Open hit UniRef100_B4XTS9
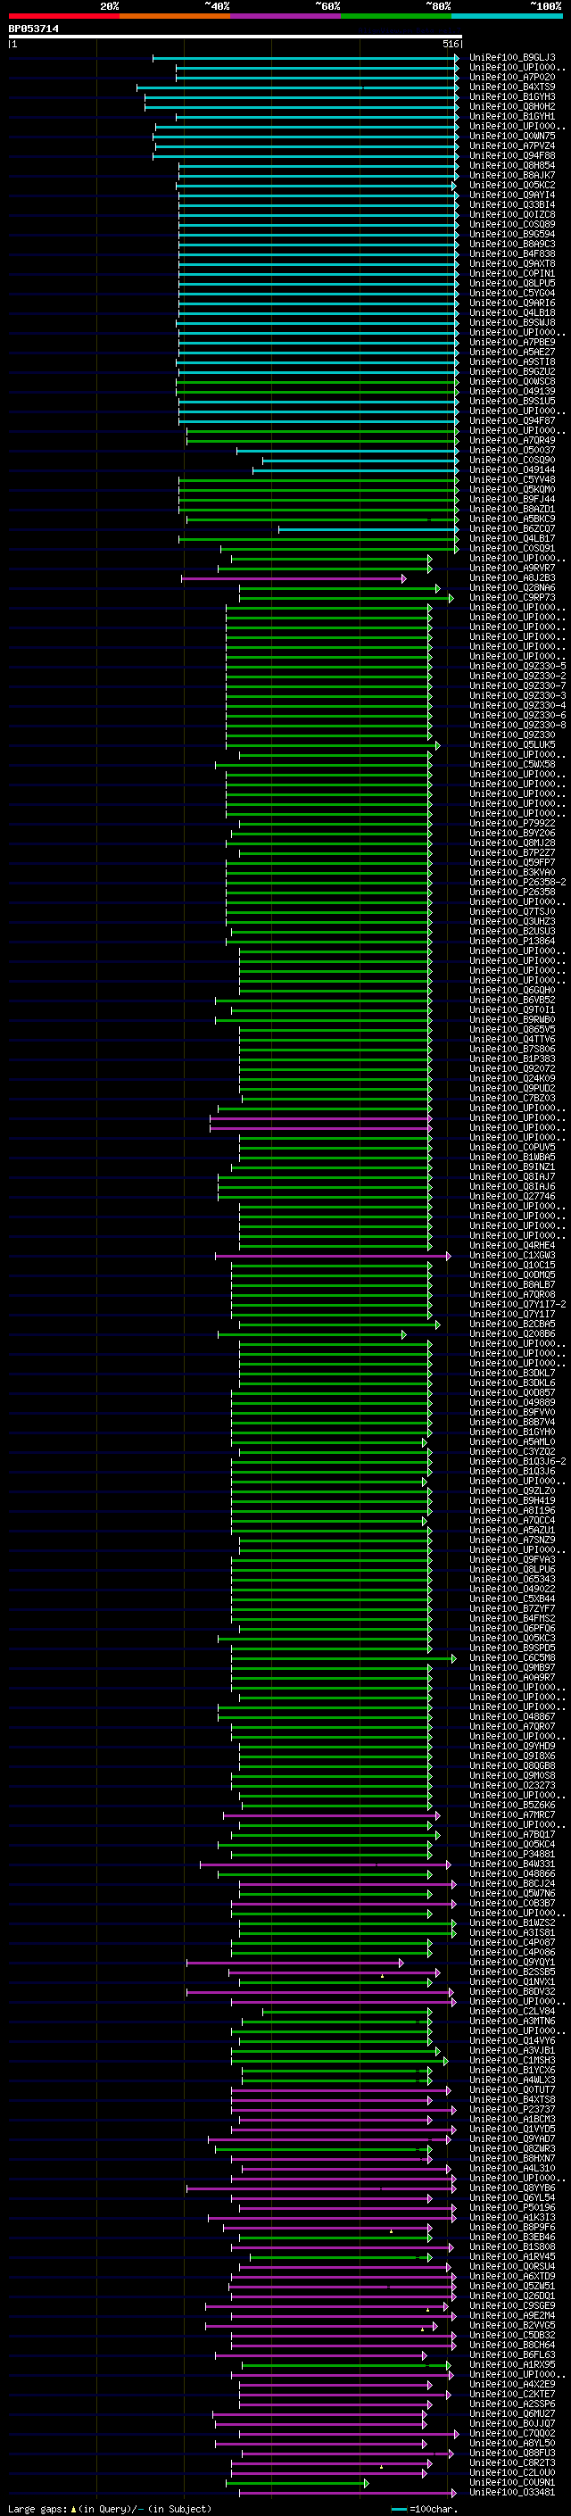 click(x=511, y=87)
